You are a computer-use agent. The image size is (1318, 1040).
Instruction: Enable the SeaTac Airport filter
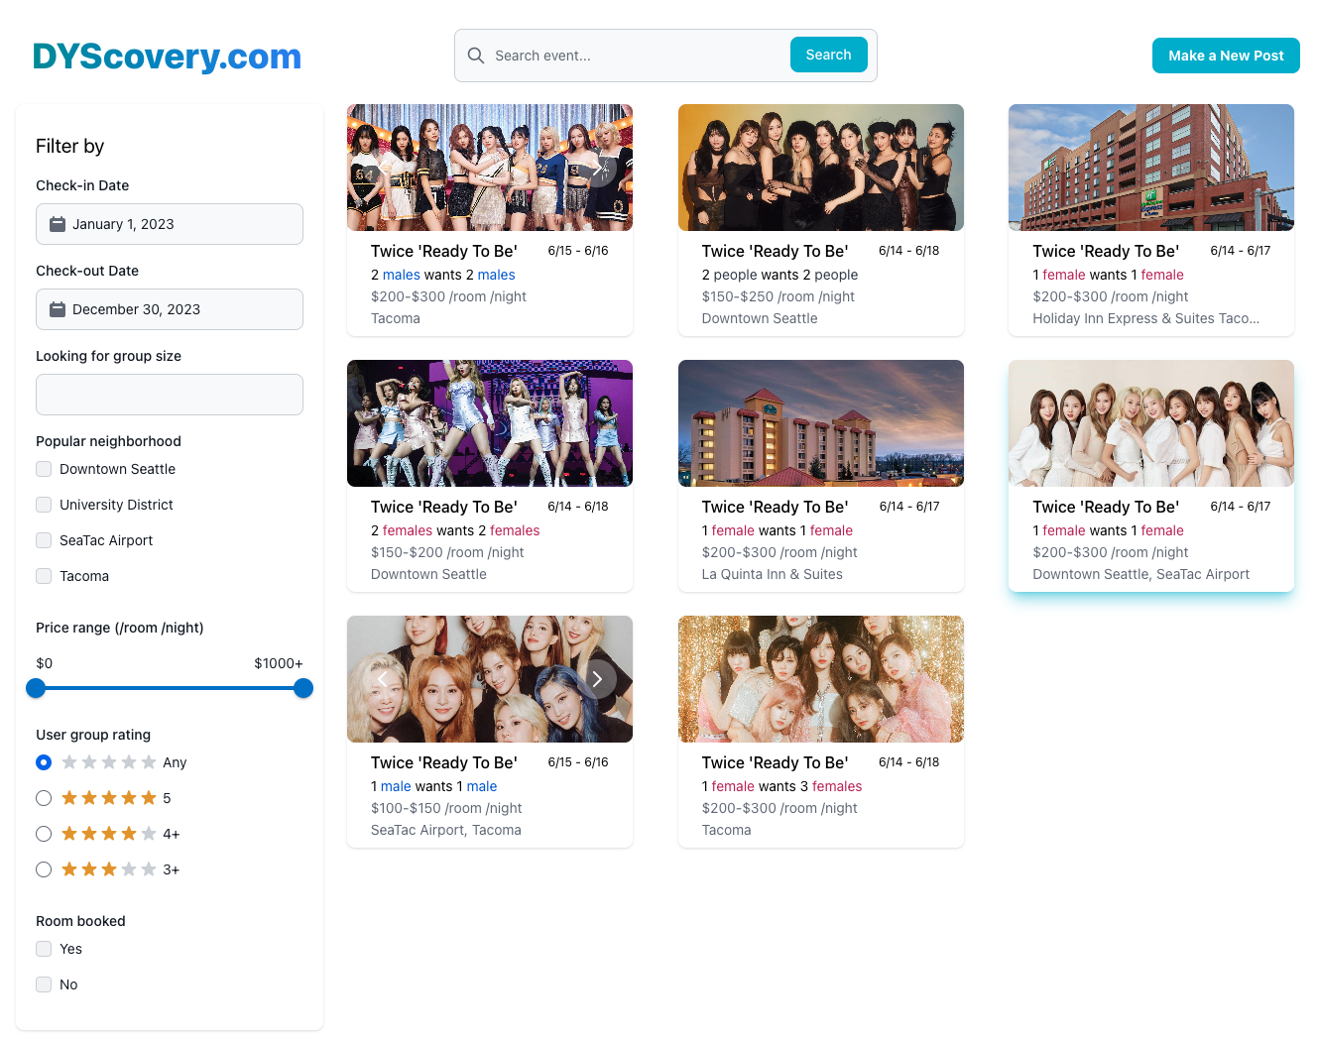pyautogui.click(x=44, y=540)
